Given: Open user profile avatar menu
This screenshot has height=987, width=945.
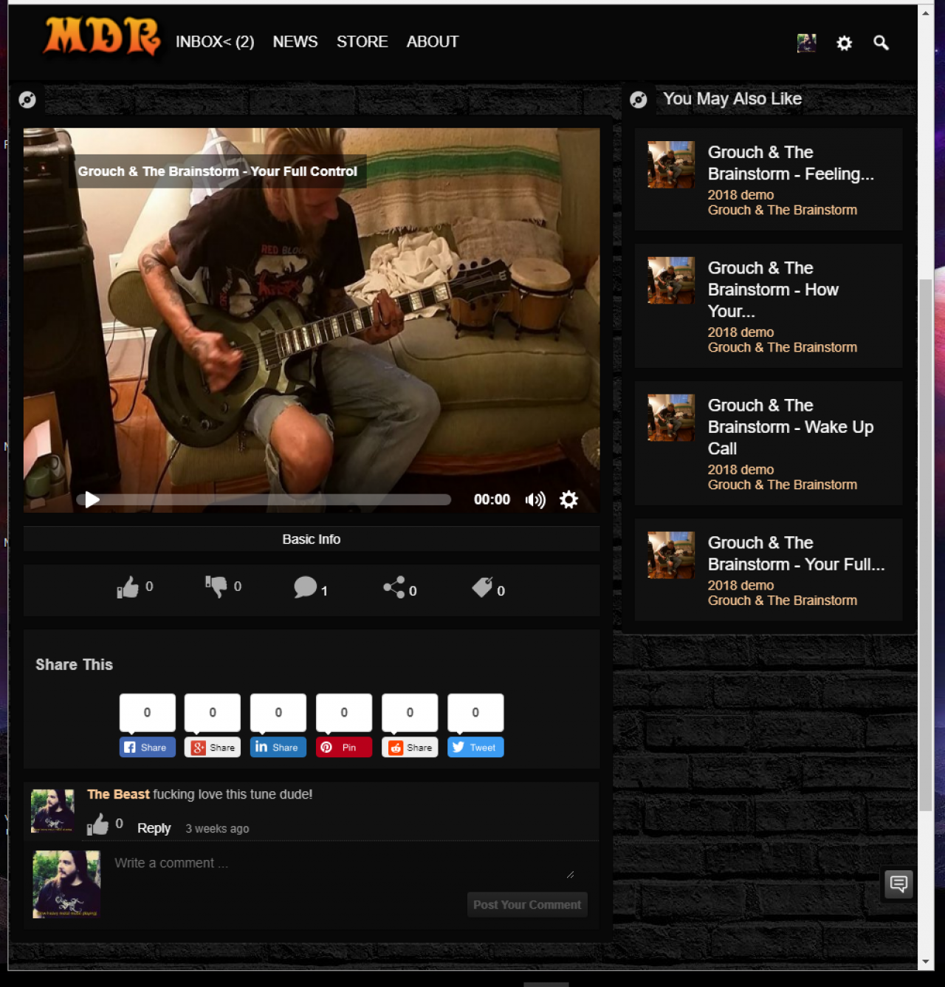Looking at the screenshot, I should [x=807, y=43].
